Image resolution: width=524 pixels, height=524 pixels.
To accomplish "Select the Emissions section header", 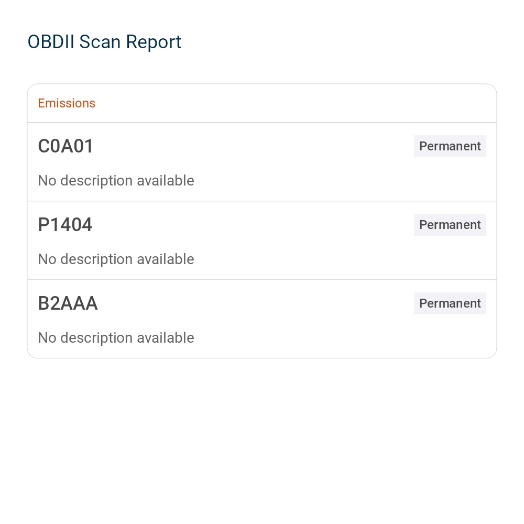I will [x=67, y=103].
